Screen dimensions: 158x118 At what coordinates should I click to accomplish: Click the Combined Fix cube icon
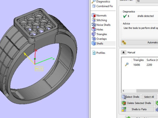[x=94, y=6]
